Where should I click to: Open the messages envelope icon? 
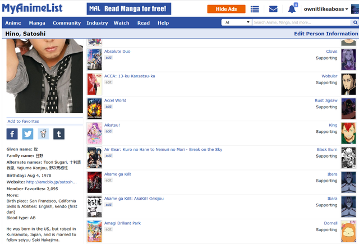(273, 9)
